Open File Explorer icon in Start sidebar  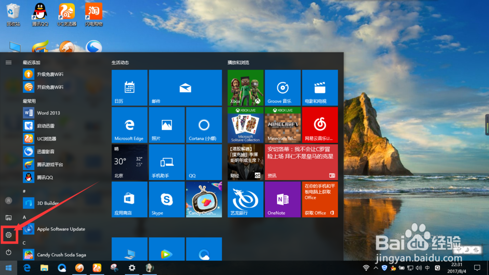(8, 218)
